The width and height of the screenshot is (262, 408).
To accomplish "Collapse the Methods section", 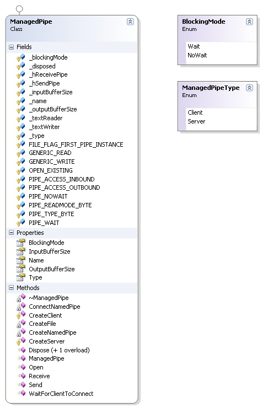I will [11, 287].
